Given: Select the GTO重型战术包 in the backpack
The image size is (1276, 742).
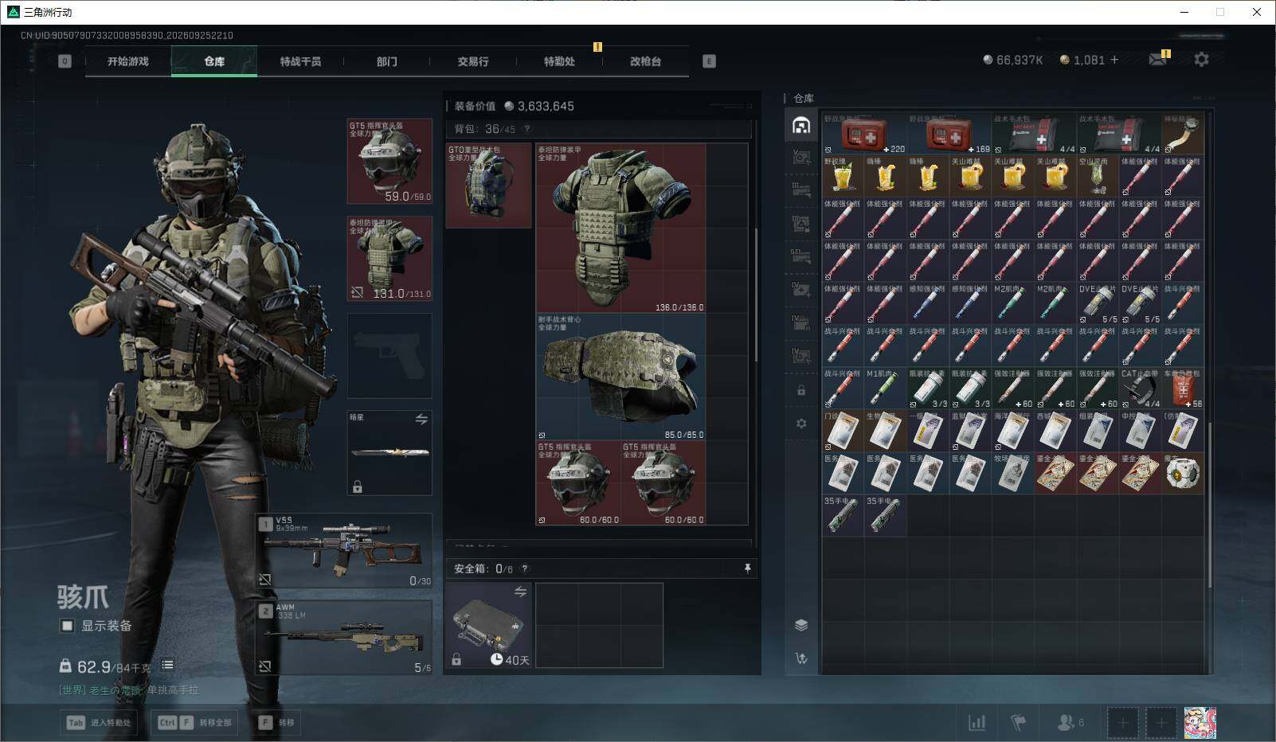Looking at the screenshot, I should 488,185.
